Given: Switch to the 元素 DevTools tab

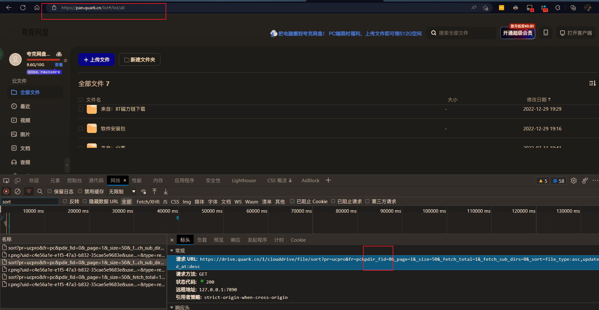Looking at the screenshot, I should pyautogui.click(x=55, y=181).
